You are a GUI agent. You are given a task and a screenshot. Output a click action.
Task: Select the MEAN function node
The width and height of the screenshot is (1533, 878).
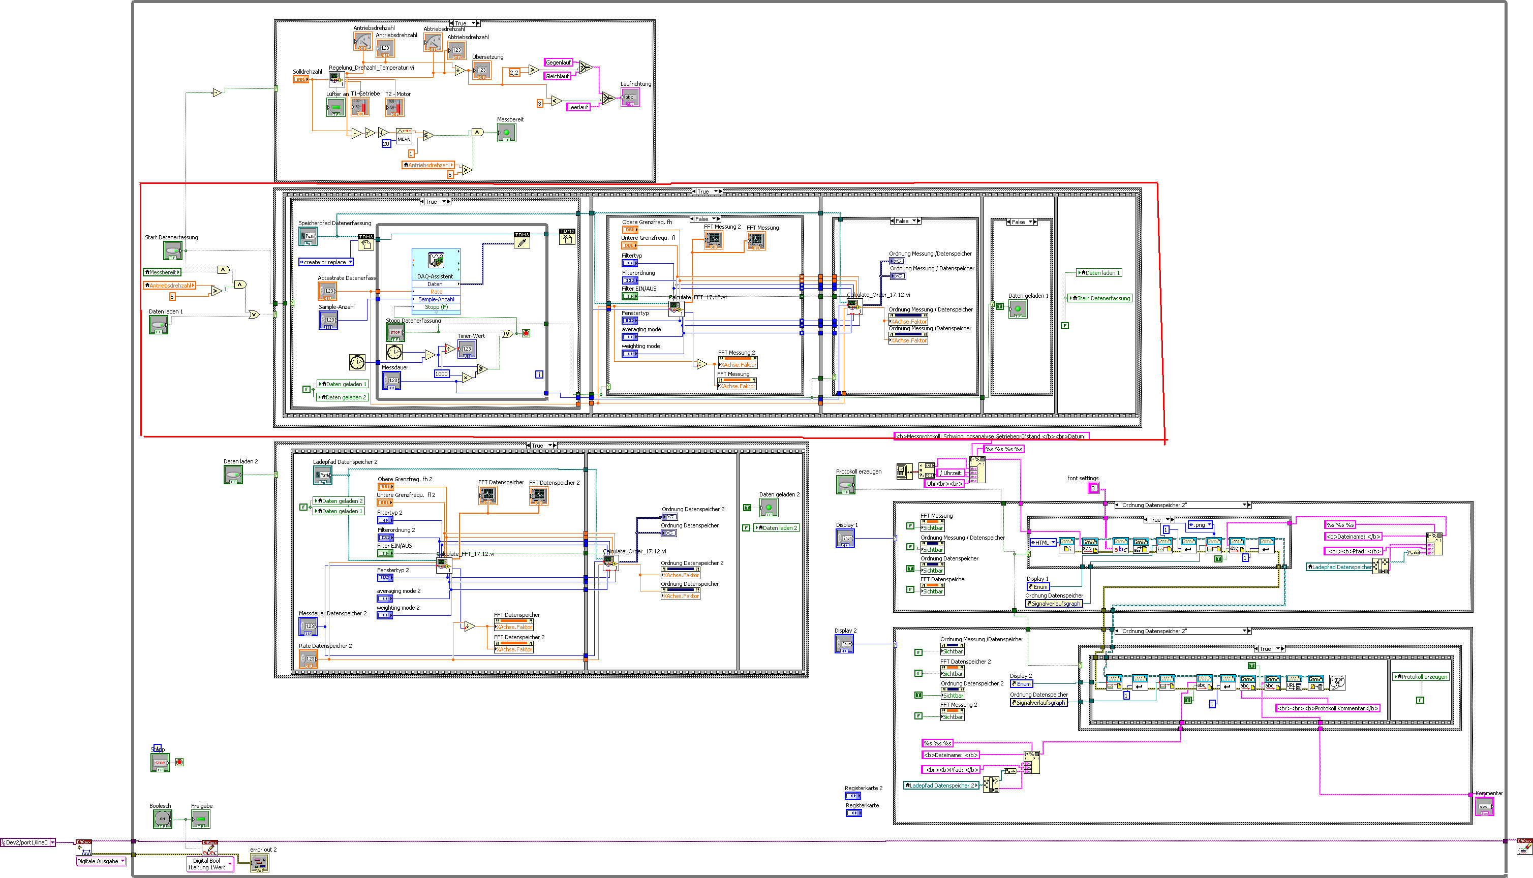(404, 136)
